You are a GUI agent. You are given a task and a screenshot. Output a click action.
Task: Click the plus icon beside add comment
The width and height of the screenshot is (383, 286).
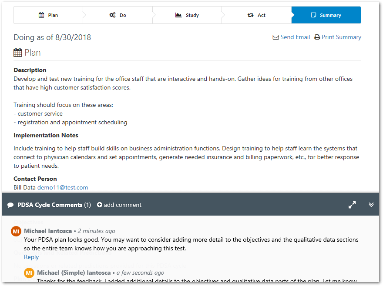tap(99, 205)
